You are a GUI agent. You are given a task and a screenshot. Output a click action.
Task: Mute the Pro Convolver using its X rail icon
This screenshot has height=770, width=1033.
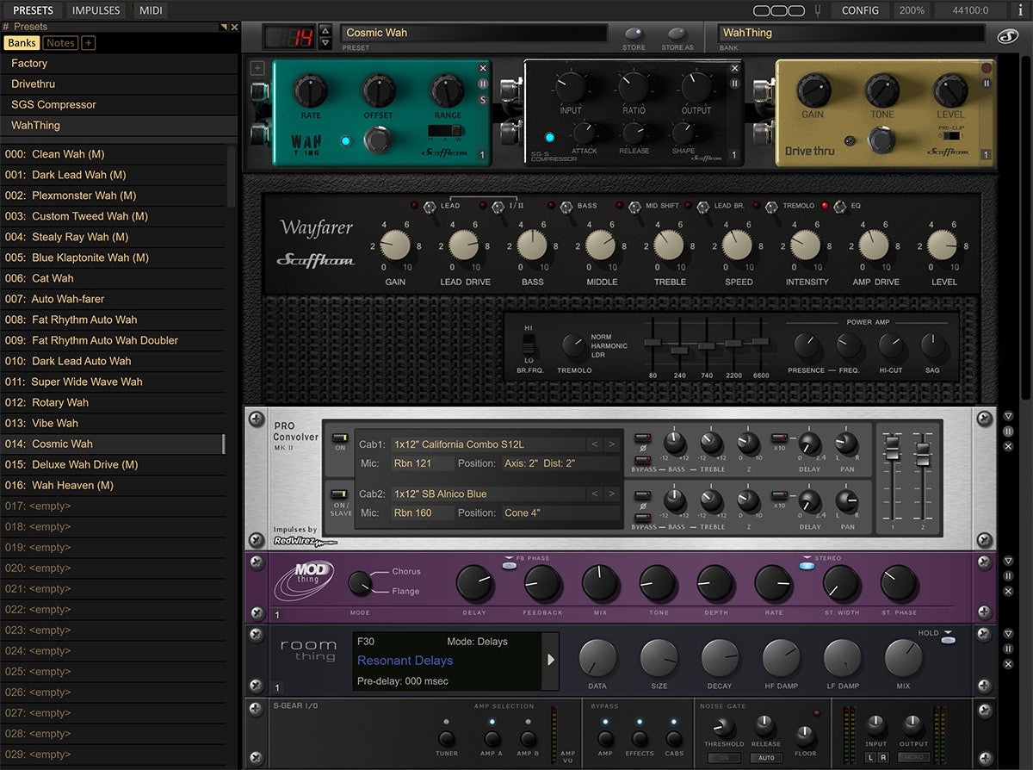1008,446
